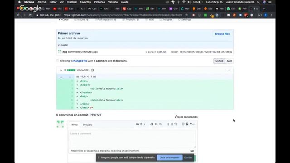The height and width of the screenshot is (163, 290).
Task: Go back in Chrome
Action: pyautogui.click(x=18, y=15)
